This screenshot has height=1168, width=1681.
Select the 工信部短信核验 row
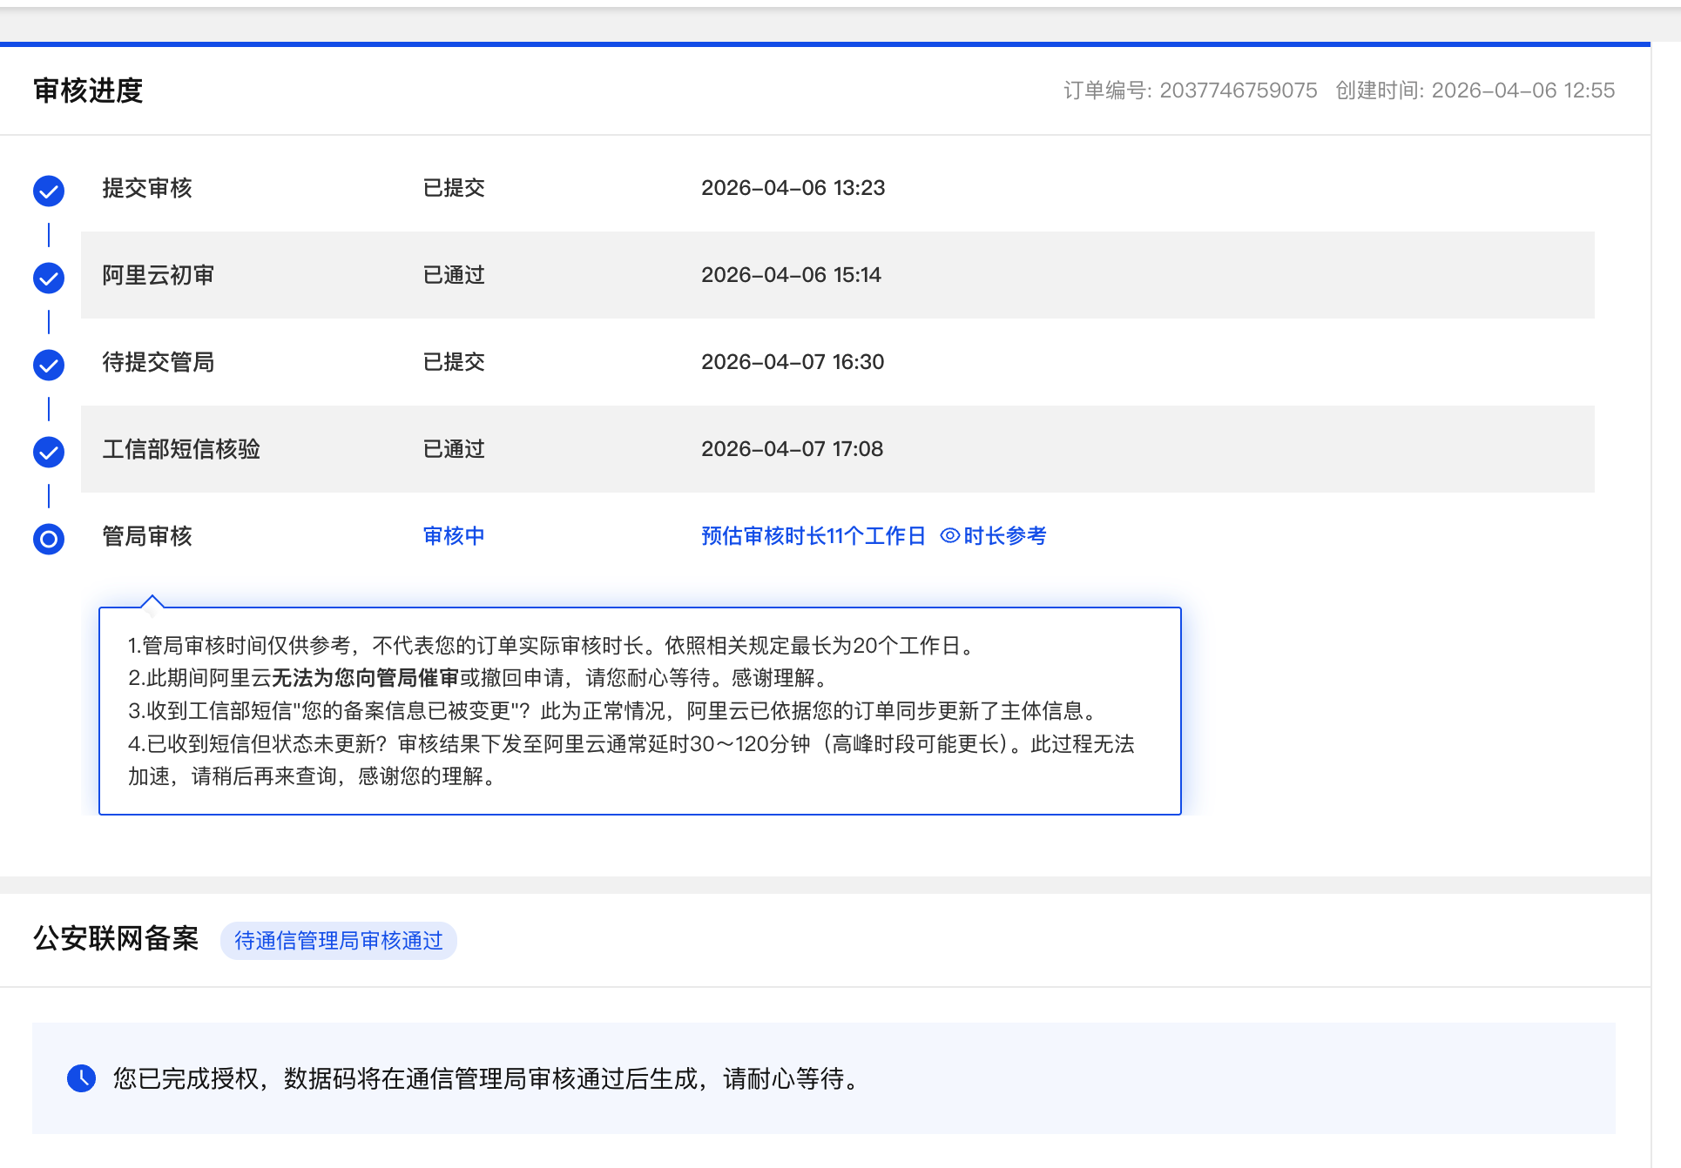(836, 449)
